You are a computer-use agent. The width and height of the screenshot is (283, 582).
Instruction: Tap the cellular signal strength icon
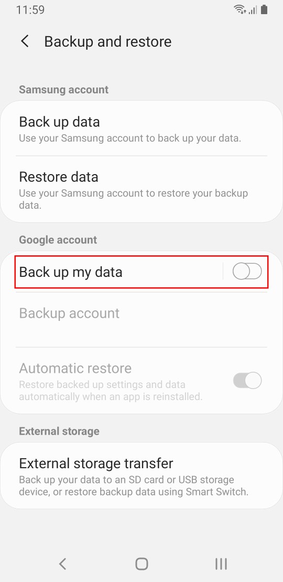tap(253, 10)
